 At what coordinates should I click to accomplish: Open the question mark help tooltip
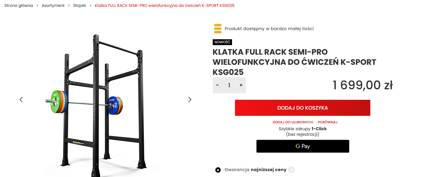pos(291,170)
